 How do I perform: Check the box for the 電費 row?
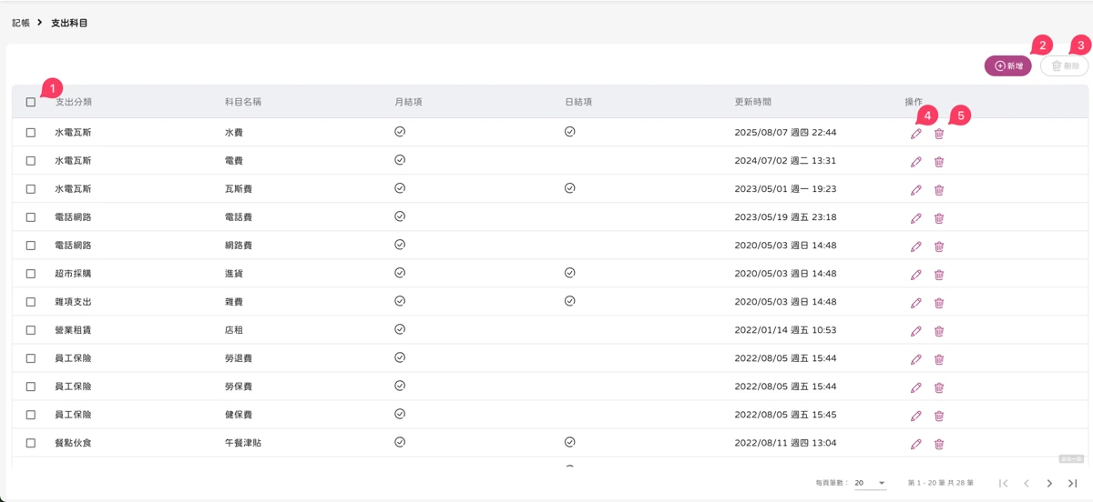[31, 161]
